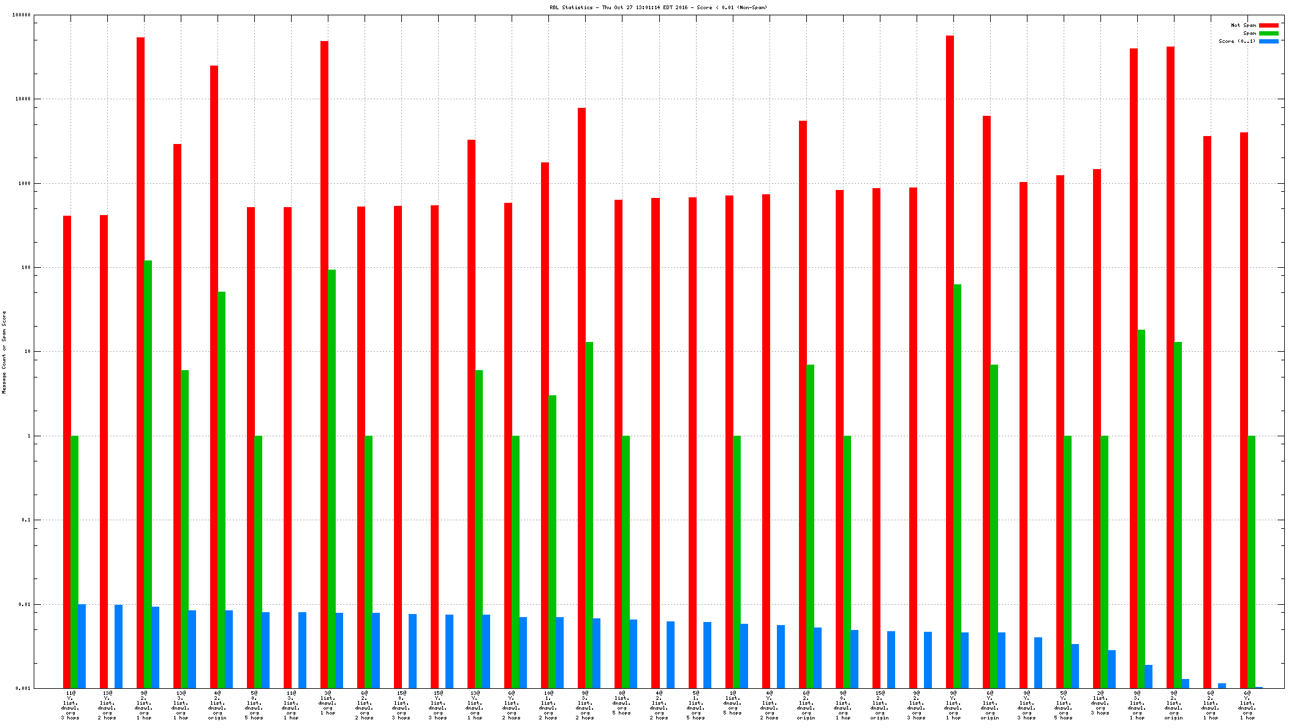Click the 0.01 y-axis tick label
1294x728 pixels.
(x=25, y=605)
